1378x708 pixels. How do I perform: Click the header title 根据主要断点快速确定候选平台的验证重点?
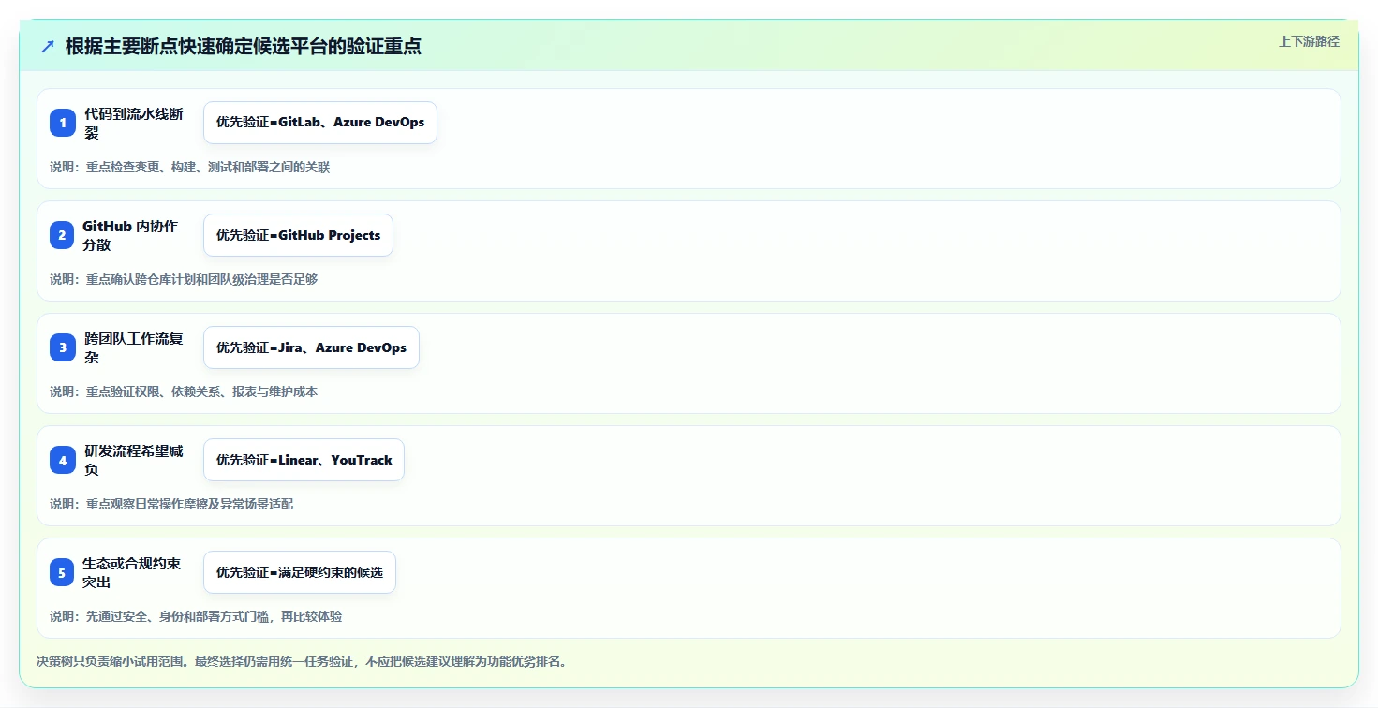click(244, 46)
